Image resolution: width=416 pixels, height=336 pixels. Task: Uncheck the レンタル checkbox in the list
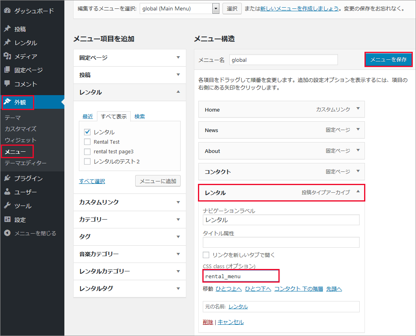point(87,132)
